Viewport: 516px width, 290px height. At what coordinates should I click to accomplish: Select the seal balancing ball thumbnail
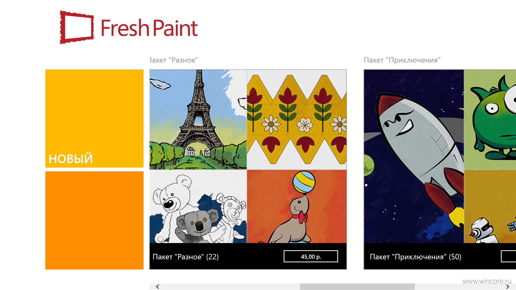(297, 206)
